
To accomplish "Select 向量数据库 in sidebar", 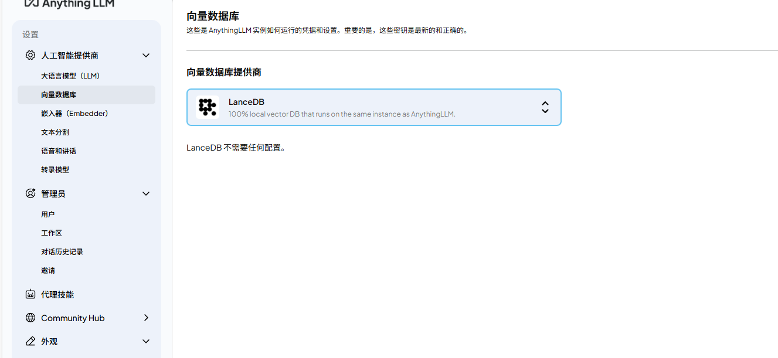I will [x=86, y=95].
